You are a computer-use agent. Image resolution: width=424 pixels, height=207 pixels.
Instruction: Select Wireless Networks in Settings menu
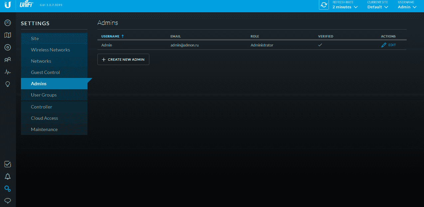(54, 50)
